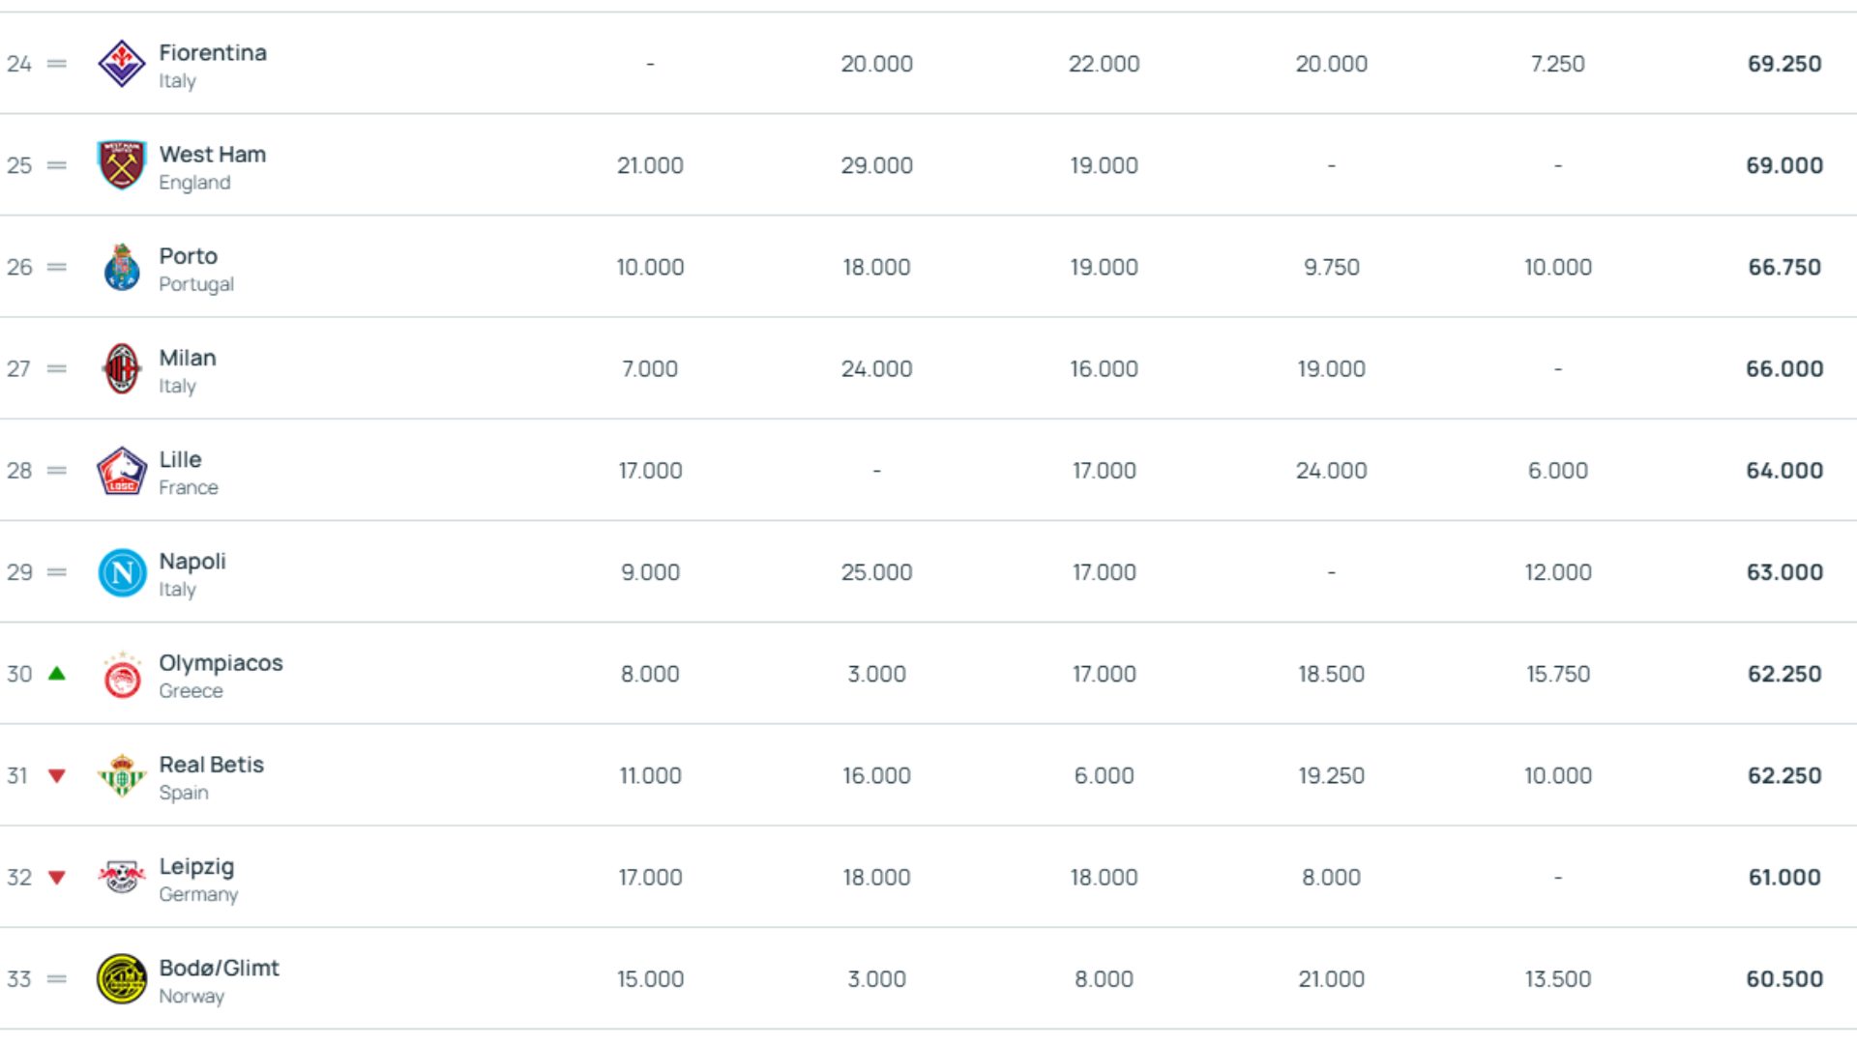This screenshot has width=1857, height=1044.
Task: Click Leipzig red down-arrow rank indicator
Action: point(57,878)
